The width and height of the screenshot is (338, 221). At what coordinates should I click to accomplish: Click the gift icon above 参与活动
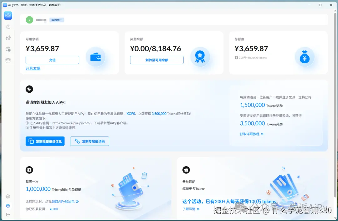click(186, 170)
